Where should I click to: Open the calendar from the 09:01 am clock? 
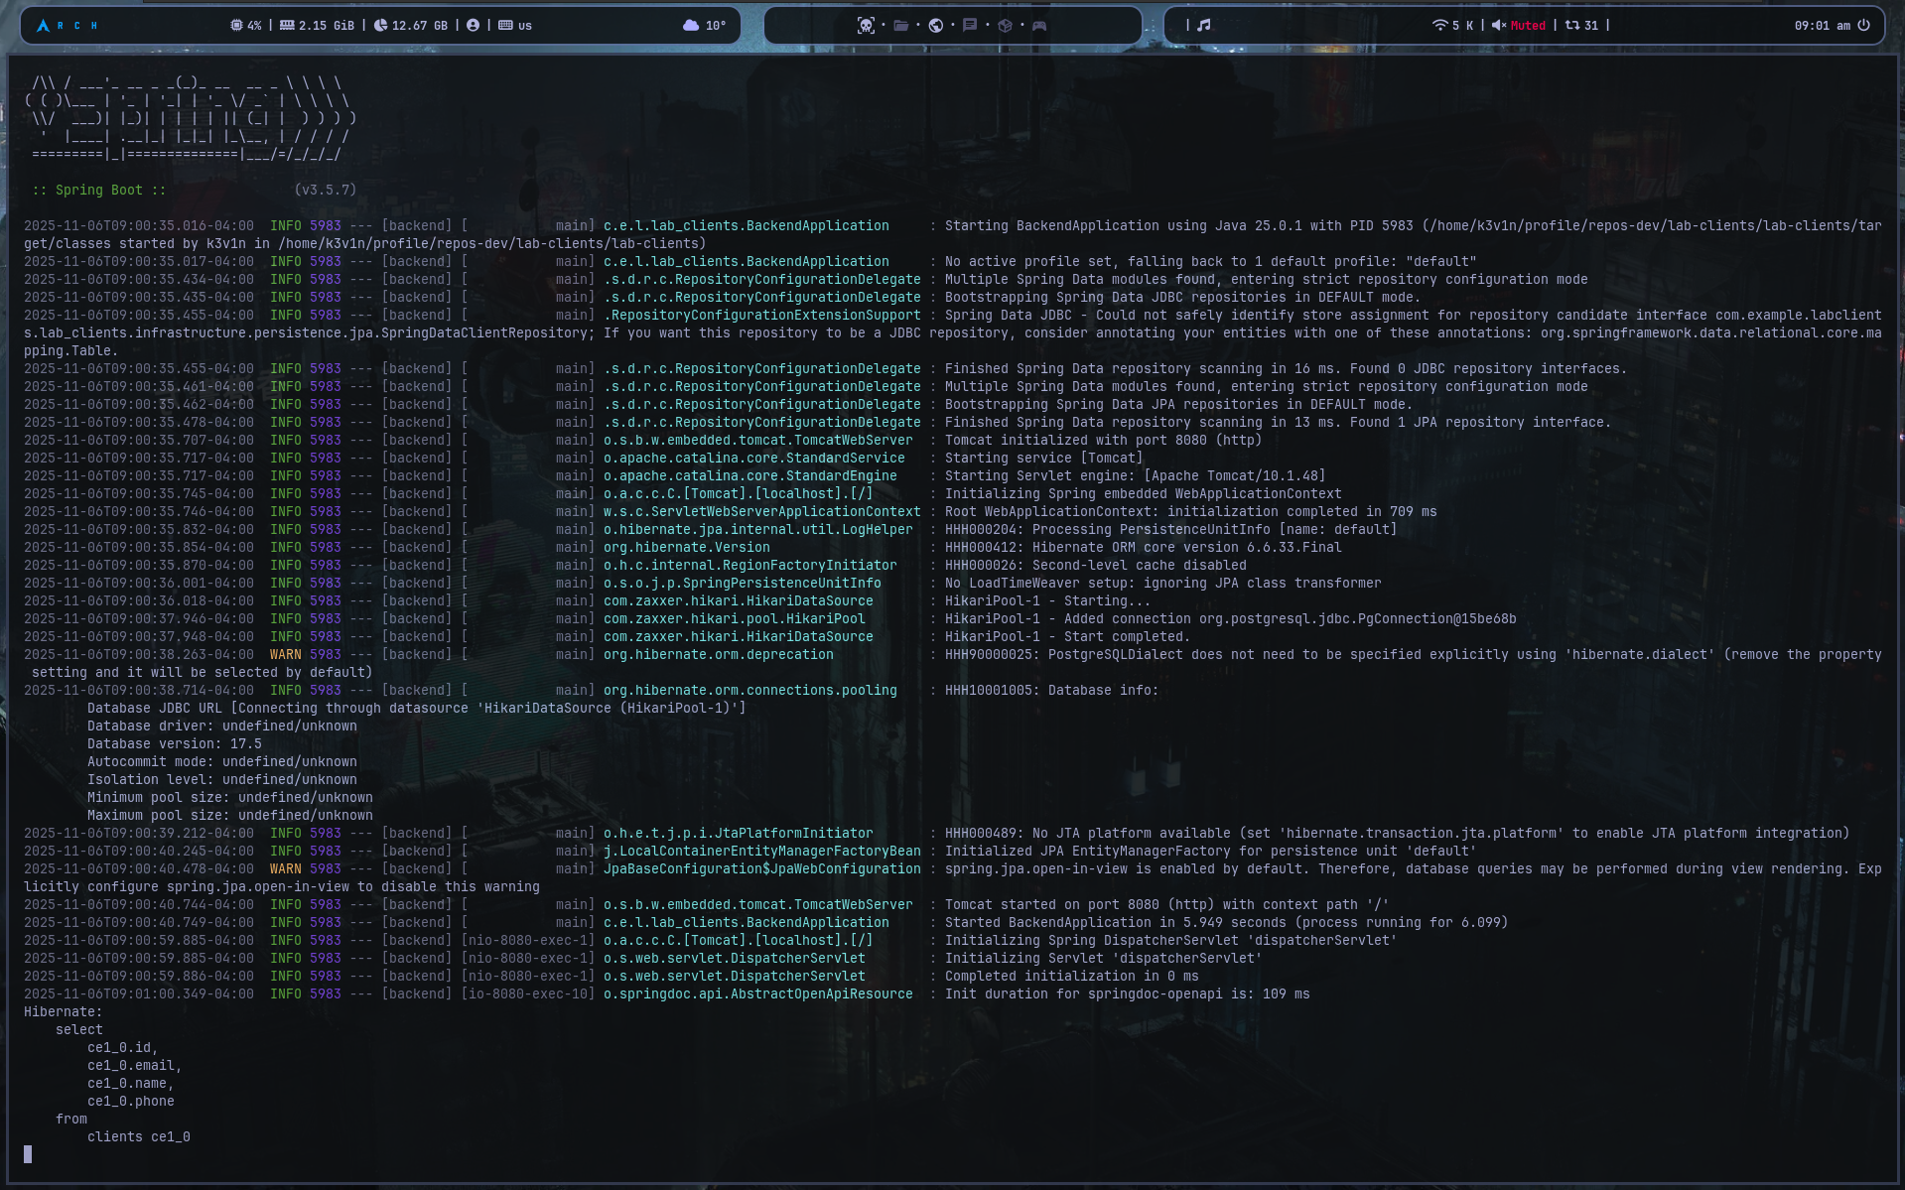tap(1822, 26)
